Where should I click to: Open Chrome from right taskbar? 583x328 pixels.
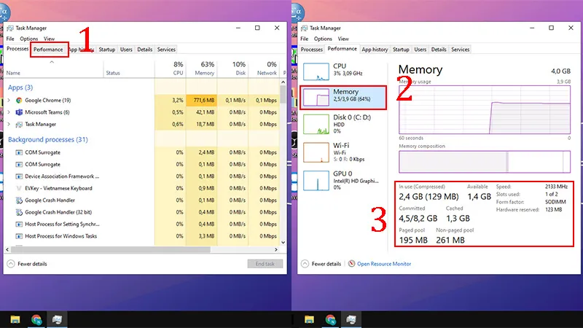pos(330,319)
